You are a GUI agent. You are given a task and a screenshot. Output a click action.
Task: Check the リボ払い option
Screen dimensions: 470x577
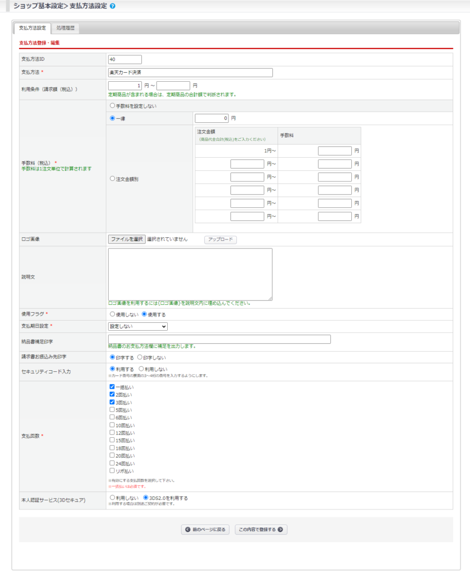click(112, 471)
